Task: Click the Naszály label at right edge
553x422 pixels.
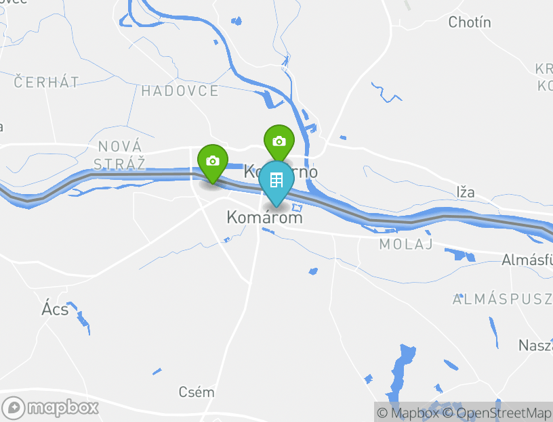Action: click(535, 346)
